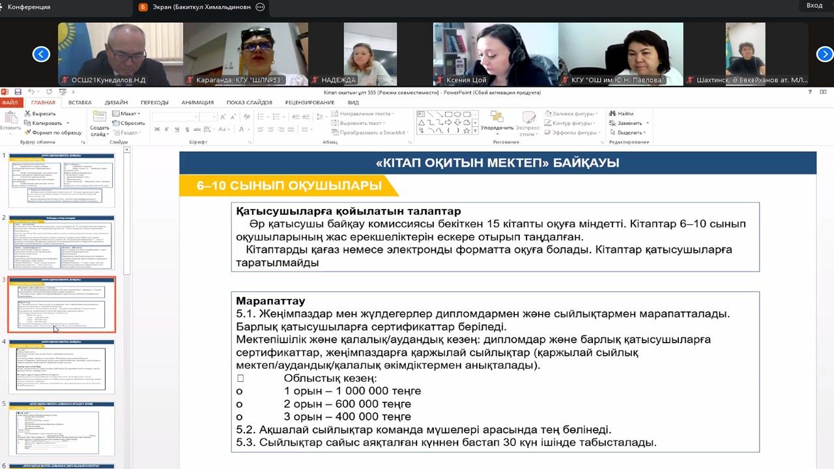
Task: Toggle underline (Ч) text formatting
Action: 175,130
